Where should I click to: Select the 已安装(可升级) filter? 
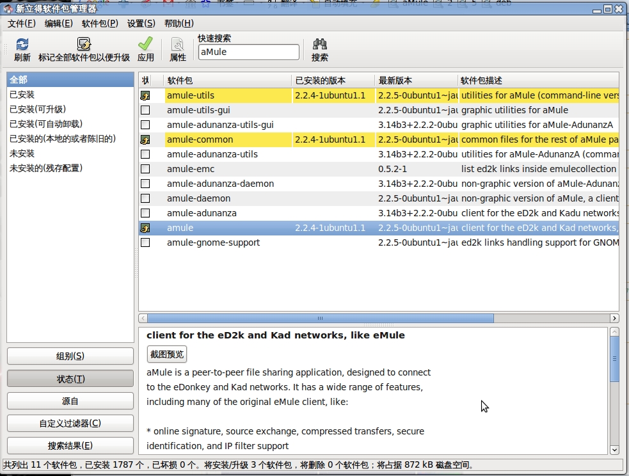point(70,109)
